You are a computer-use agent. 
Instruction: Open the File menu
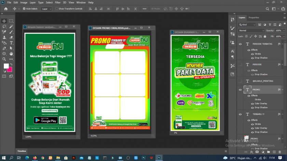tap(9, 3)
